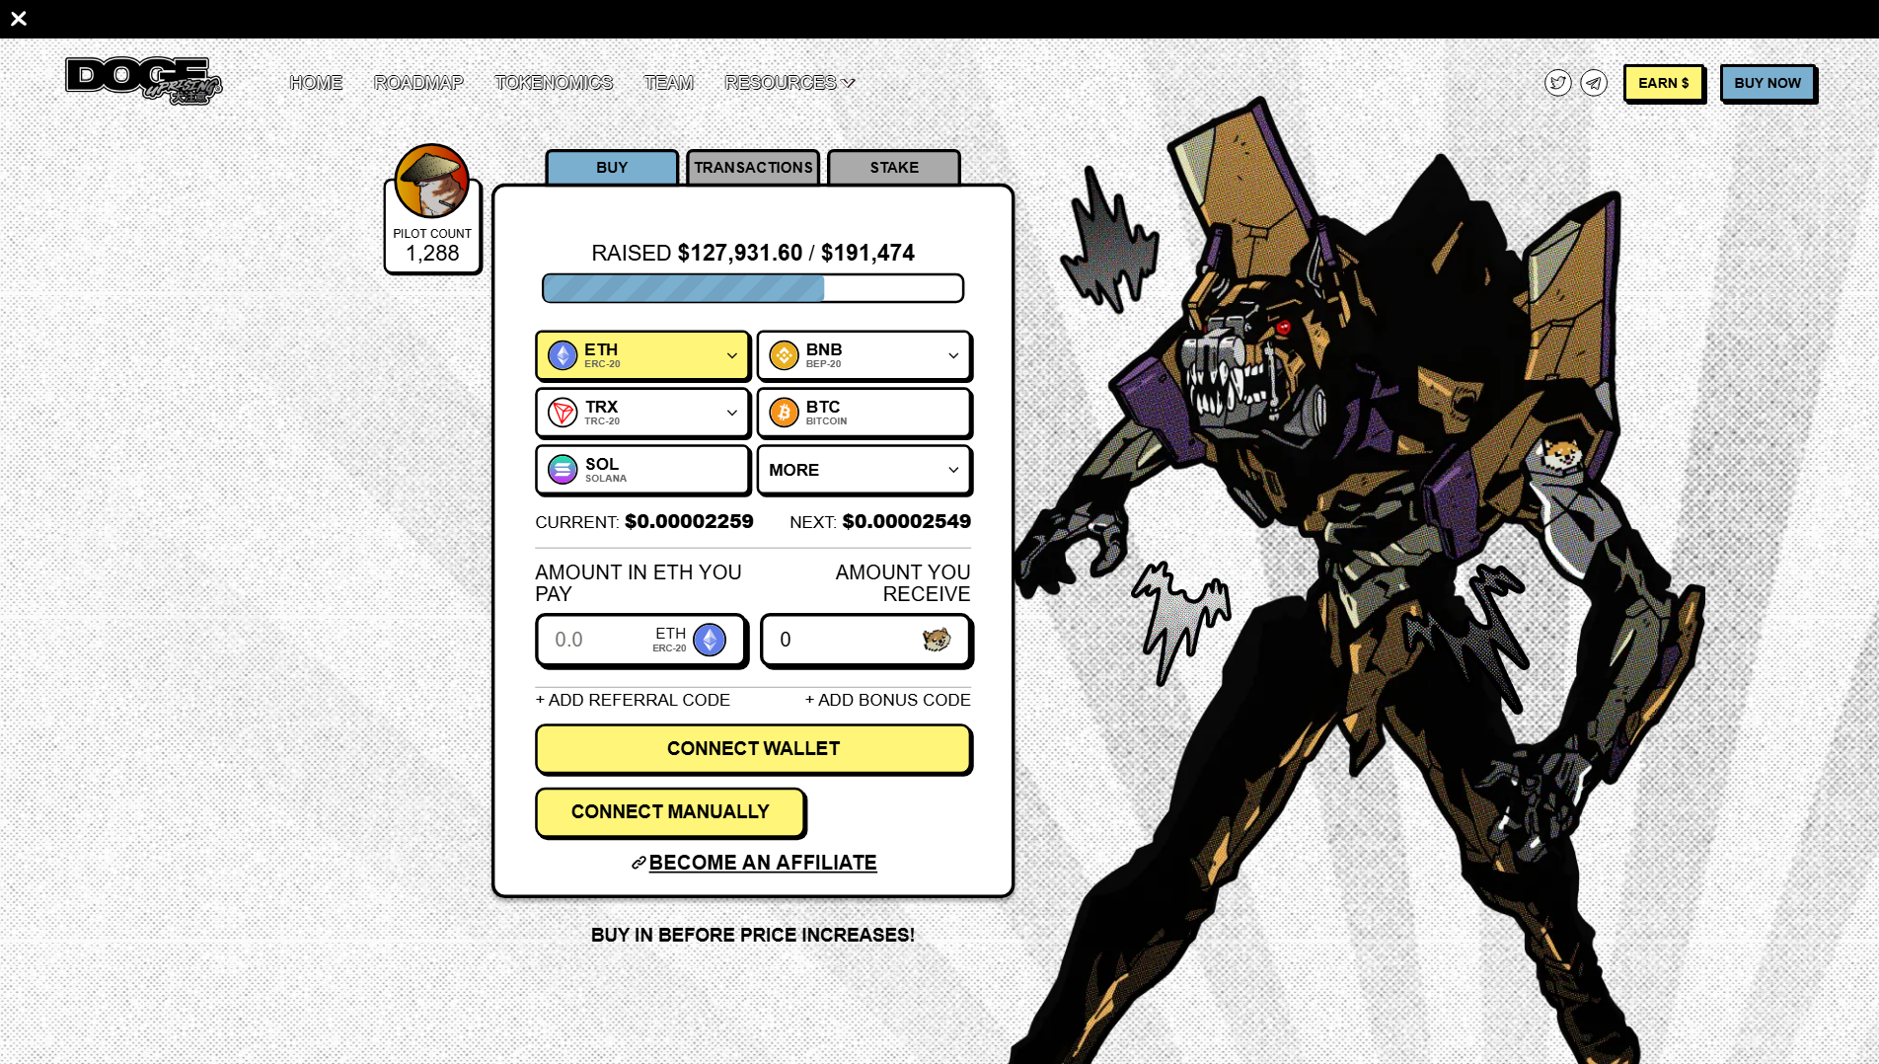Viewport: 1879px width, 1064px height.
Task: Click the ETH icon inside pay field
Action: pos(710,640)
